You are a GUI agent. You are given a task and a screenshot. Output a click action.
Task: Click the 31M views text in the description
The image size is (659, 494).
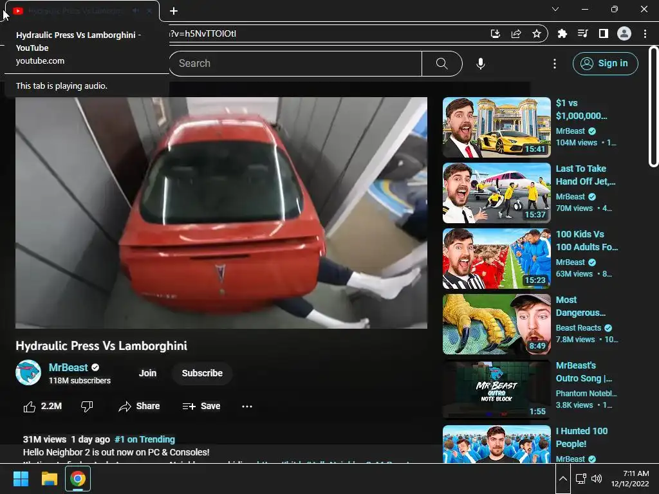(x=44, y=439)
